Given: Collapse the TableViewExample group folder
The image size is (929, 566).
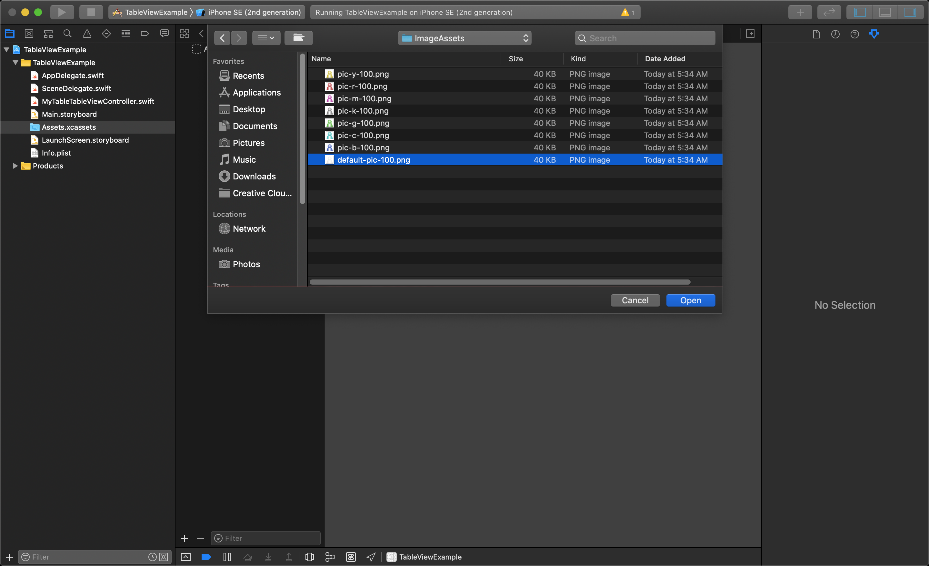Looking at the screenshot, I should point(15,62).
